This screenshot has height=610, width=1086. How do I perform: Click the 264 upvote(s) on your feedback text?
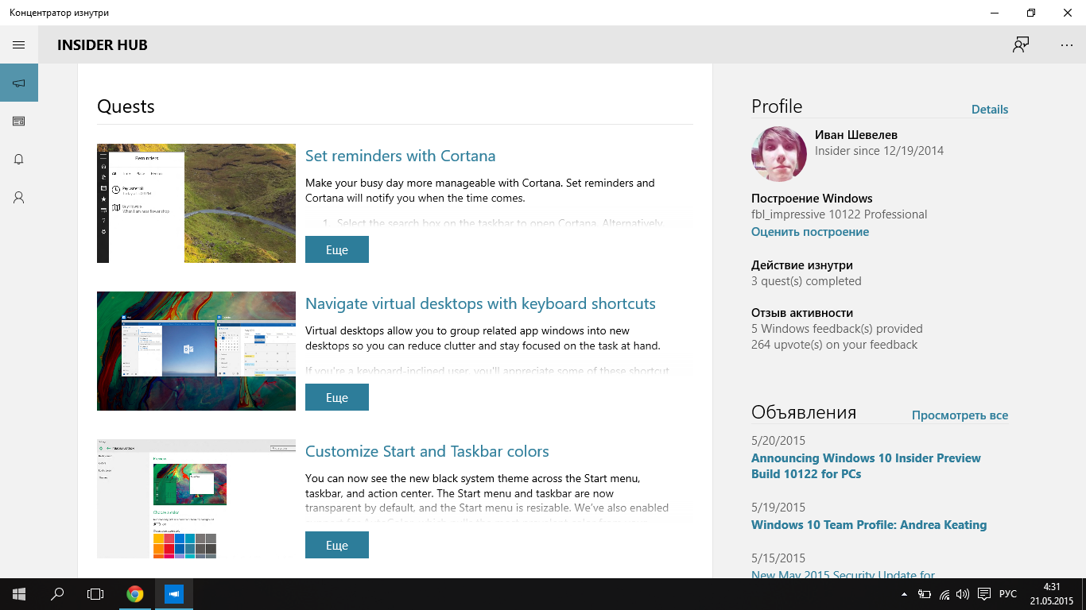coord(834,345)
